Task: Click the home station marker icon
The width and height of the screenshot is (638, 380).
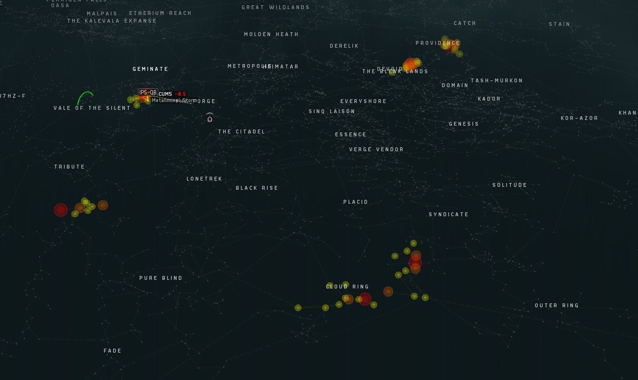Action: point(210,118)
